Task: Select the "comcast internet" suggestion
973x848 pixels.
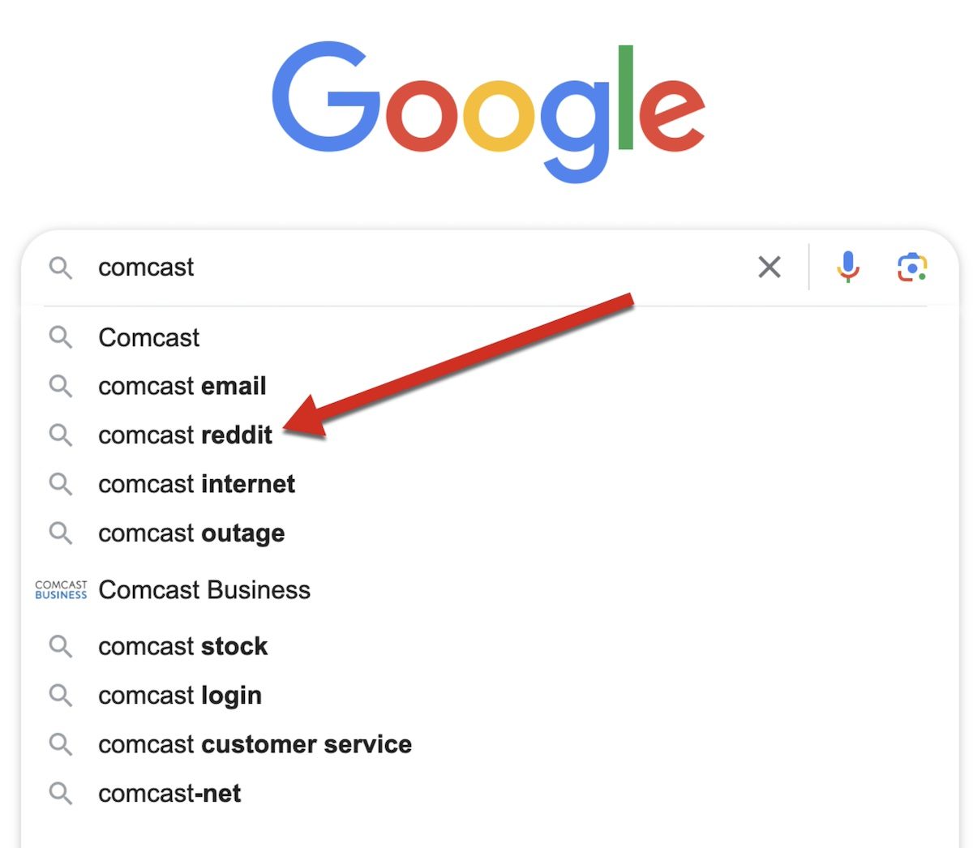Action: click(196, 484)
